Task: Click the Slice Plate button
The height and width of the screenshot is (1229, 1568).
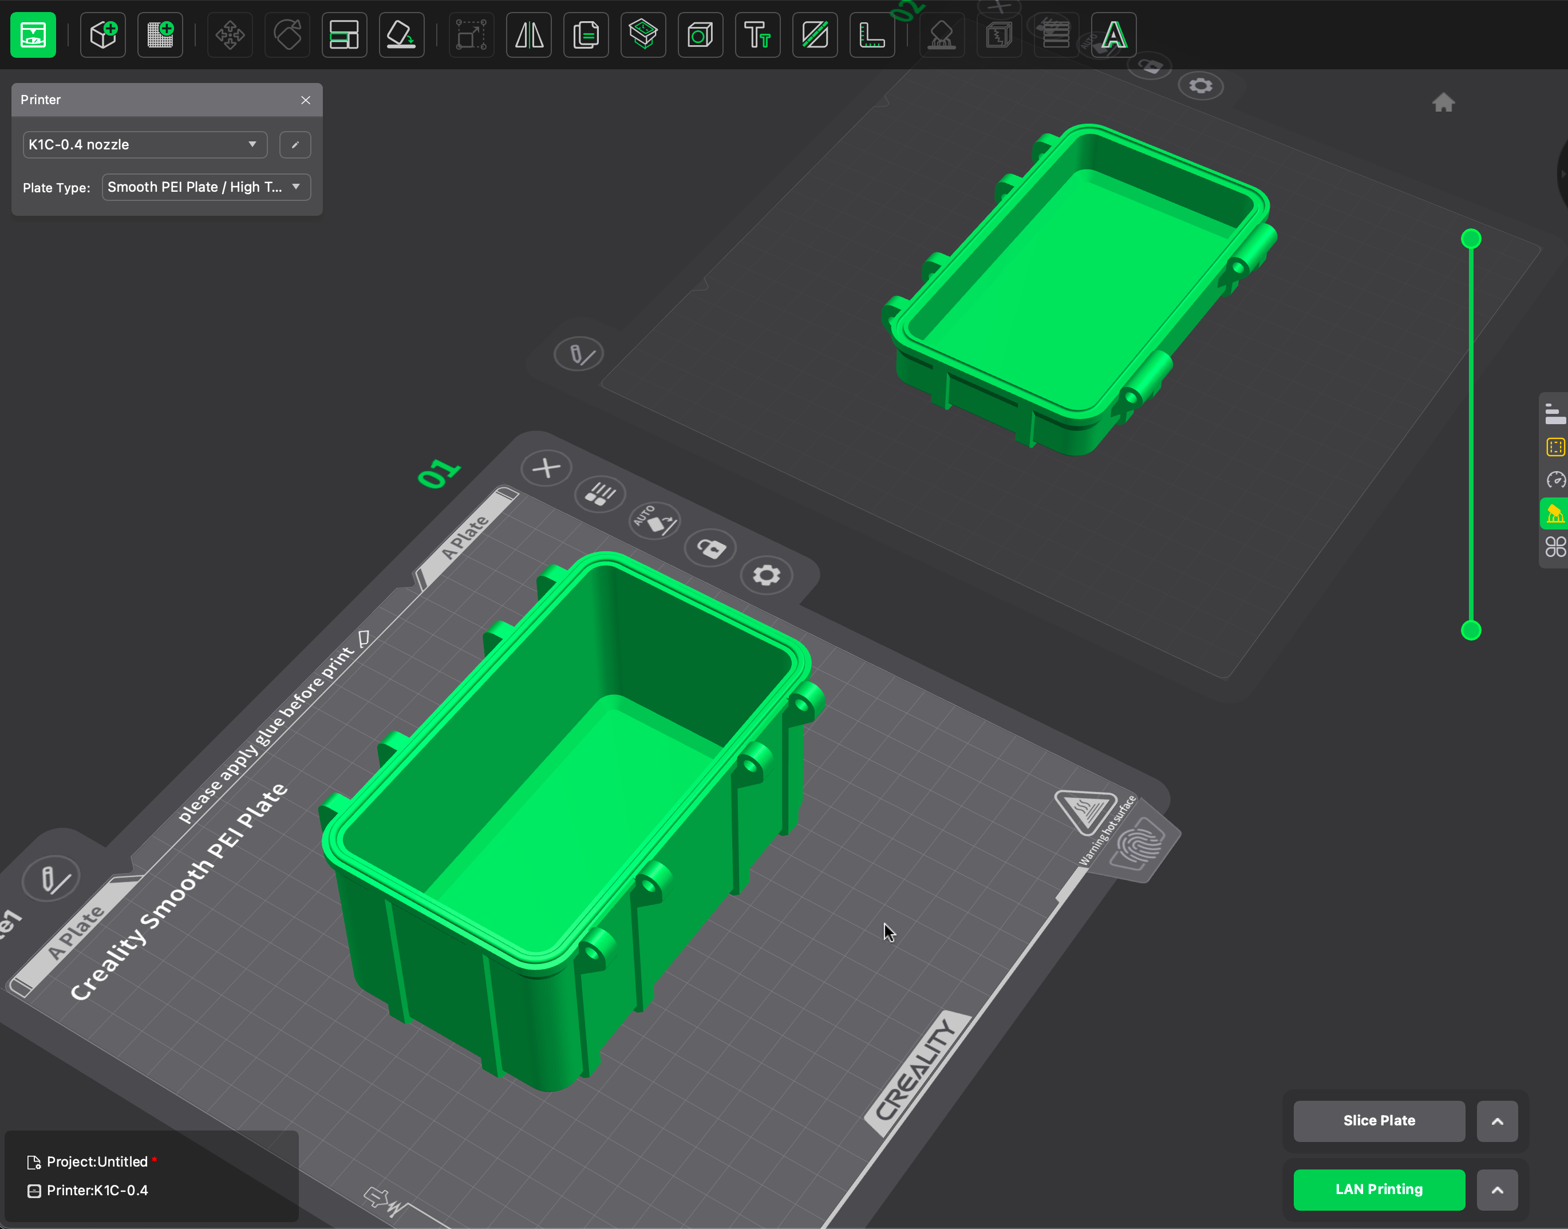Action: coord(1379,1120)
